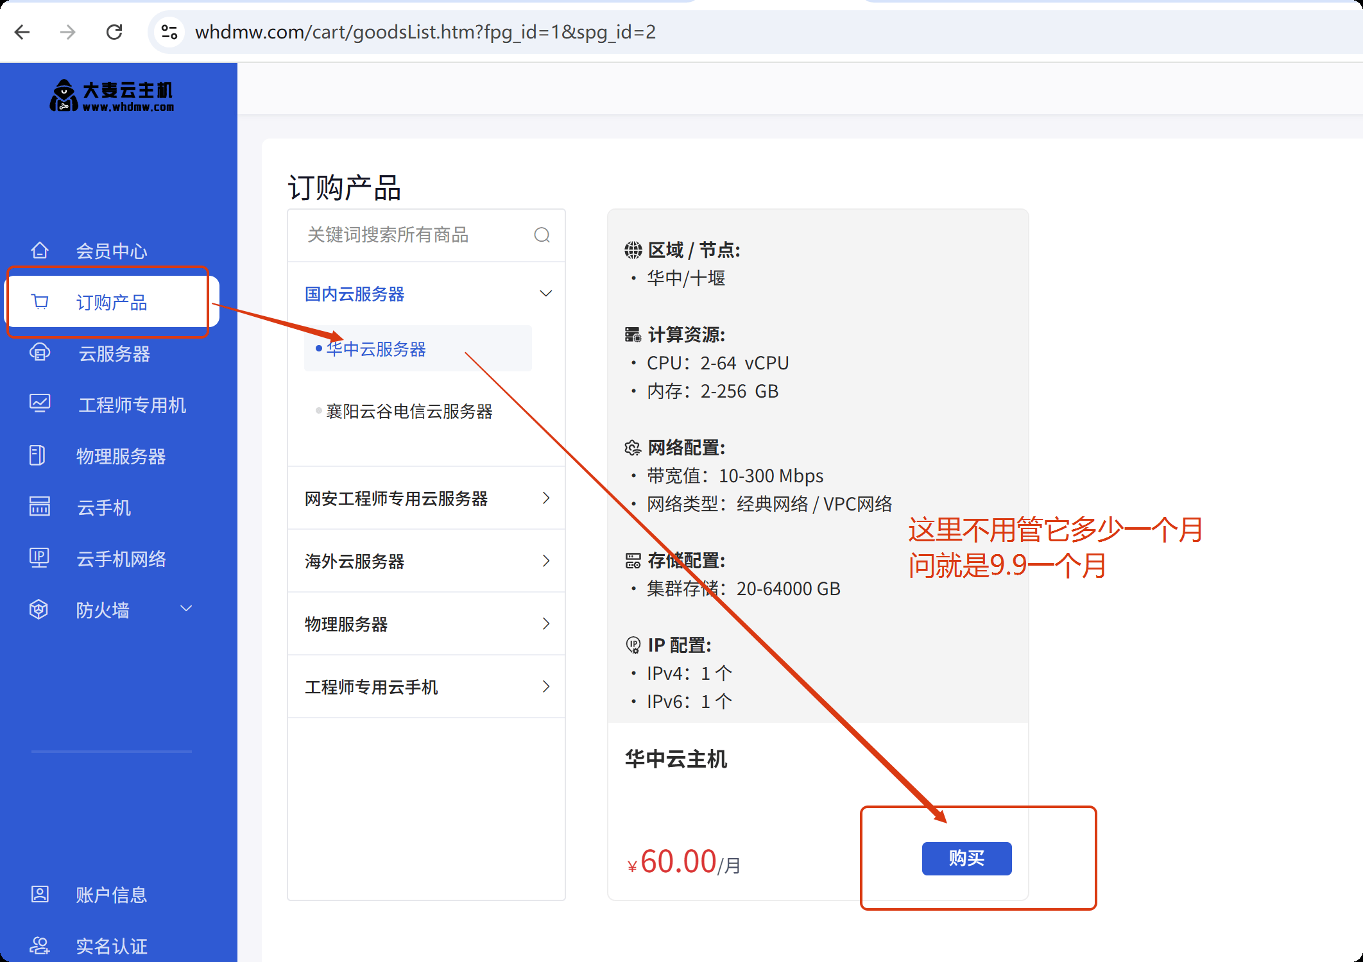Open site information icon in address bar
The height and width of the screenshot is (962, 1363).
click(169, 32)
